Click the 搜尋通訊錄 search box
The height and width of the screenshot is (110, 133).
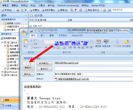(122, 10)
